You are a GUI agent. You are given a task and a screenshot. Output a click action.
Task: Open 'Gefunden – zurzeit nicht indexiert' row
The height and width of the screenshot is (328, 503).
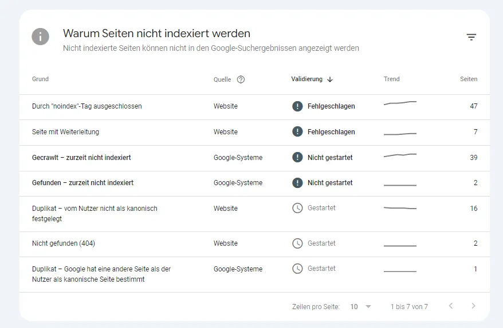pyautogui.click(x=254, y=183)
